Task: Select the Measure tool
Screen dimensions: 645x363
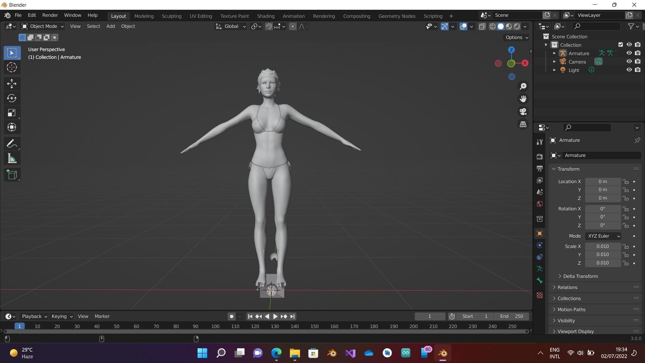Action: tap(12, 159)
